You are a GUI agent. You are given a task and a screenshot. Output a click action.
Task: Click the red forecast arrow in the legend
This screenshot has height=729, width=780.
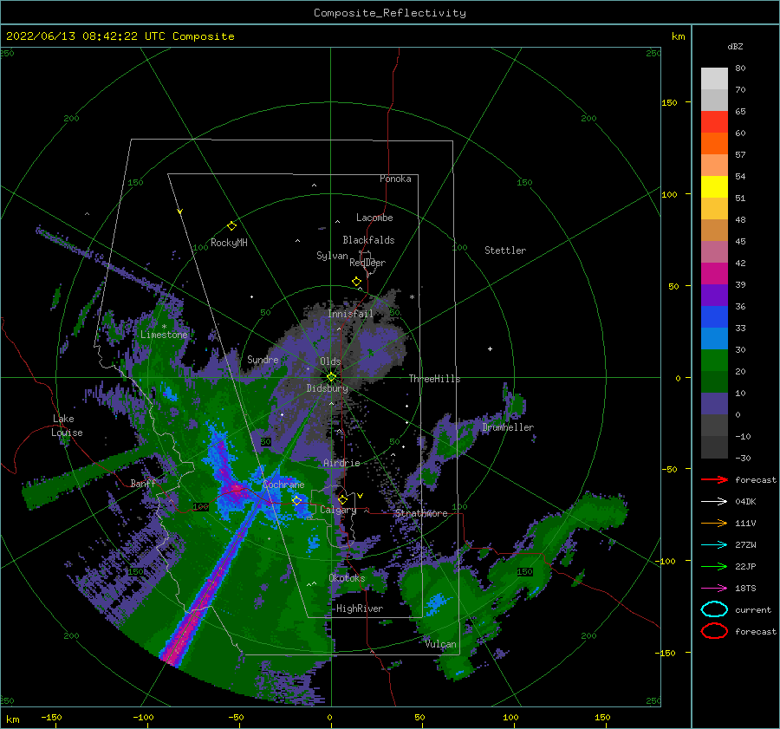point(714,479)
